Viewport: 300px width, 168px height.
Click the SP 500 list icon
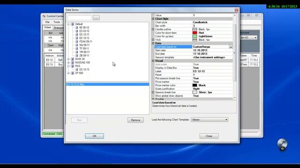click(72, 73)
